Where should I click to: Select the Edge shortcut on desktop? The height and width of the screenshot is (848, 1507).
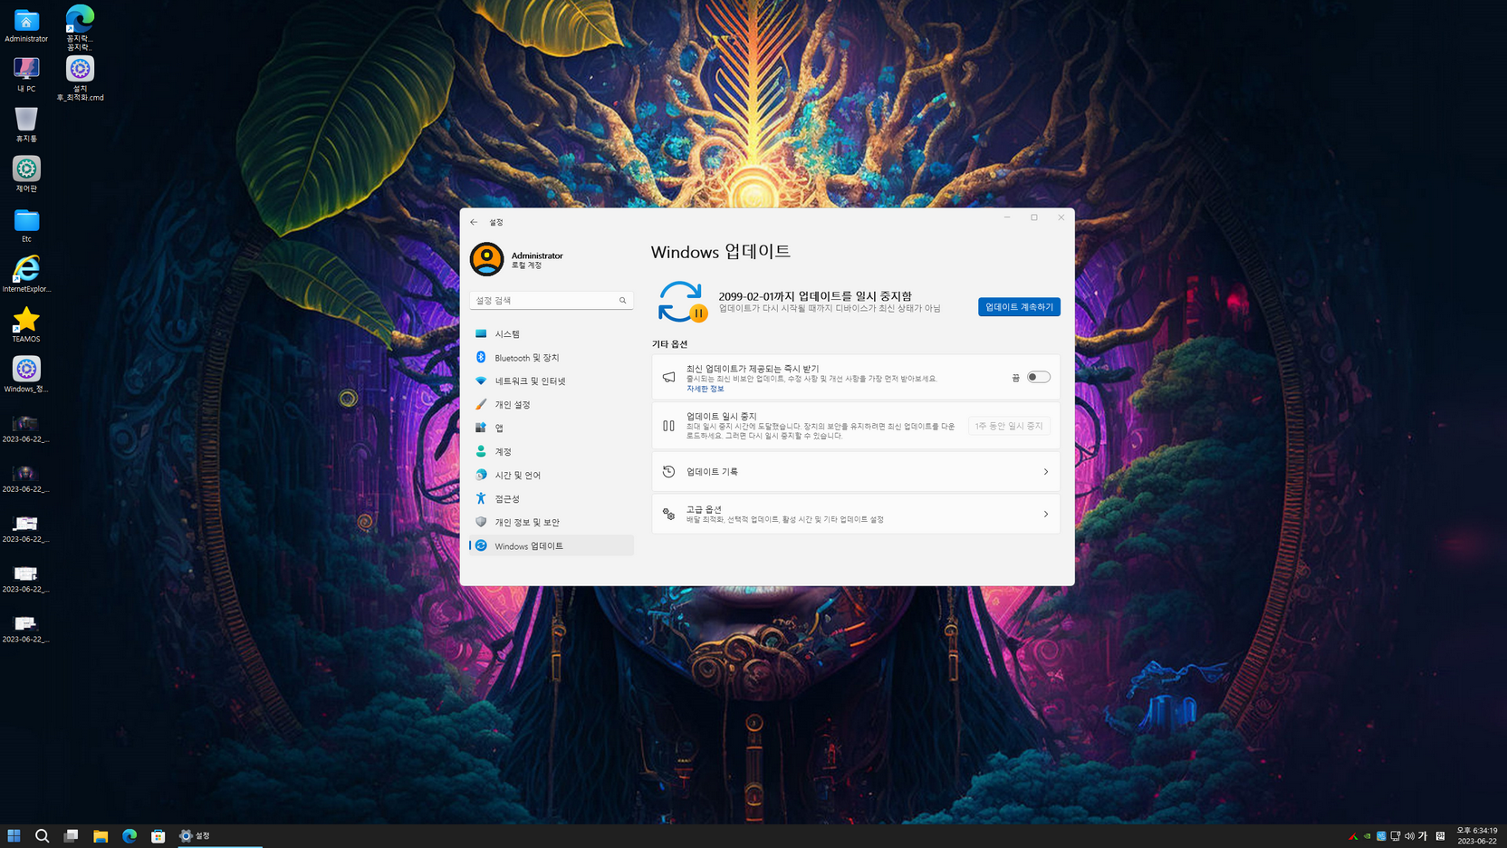click(80, 27)
